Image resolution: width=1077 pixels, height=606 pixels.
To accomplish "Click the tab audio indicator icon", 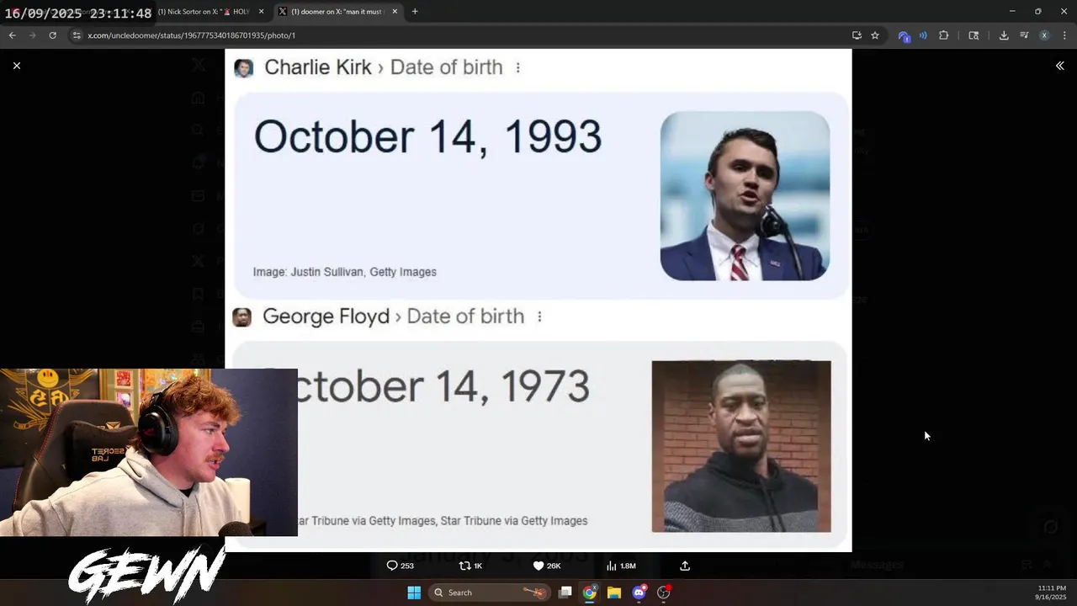I will pos(923,35).
